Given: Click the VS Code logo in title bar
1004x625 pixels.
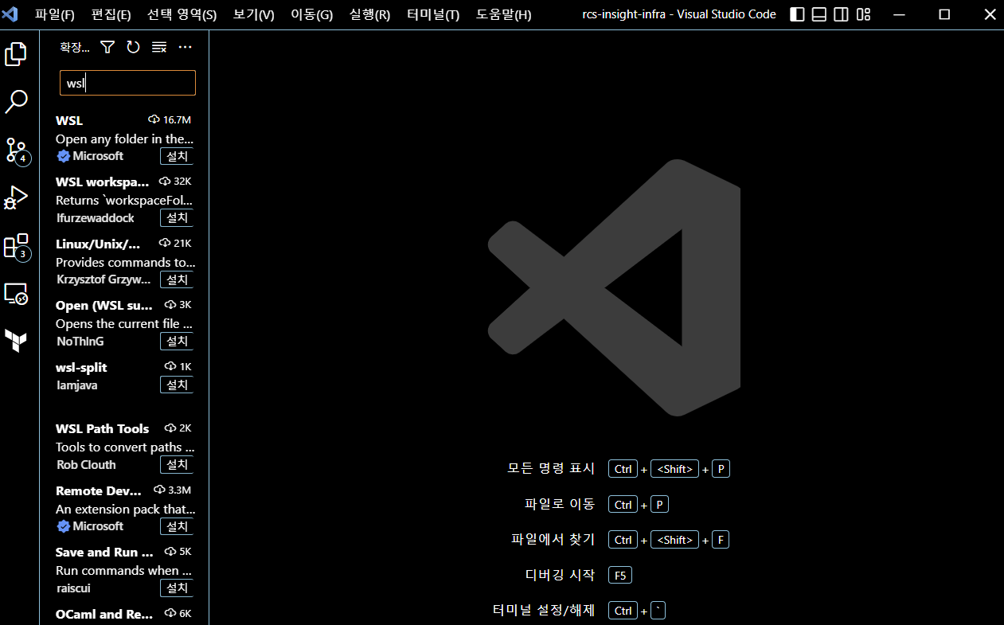Looking at the screenshot, I should coord(10,14).
